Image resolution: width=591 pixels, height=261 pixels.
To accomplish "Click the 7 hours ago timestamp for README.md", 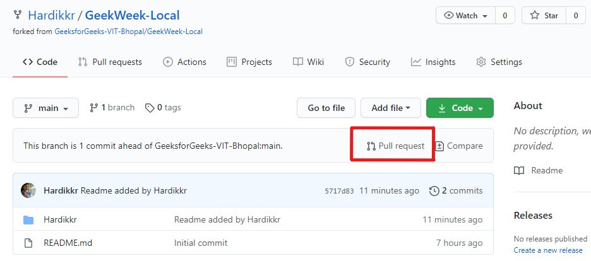I will point(460,243).
